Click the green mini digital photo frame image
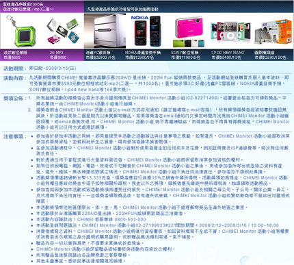 click(22, 31)
